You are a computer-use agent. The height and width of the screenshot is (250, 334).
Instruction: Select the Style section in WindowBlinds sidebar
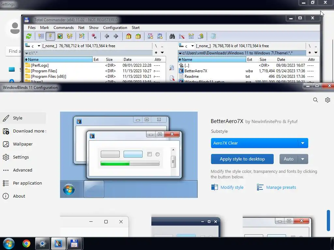[x=23, y=118]
